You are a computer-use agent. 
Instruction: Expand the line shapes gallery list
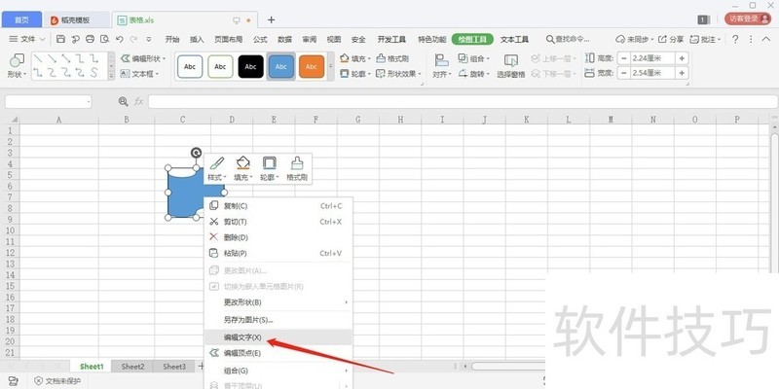pyautogui.click(x=111, y=77)
